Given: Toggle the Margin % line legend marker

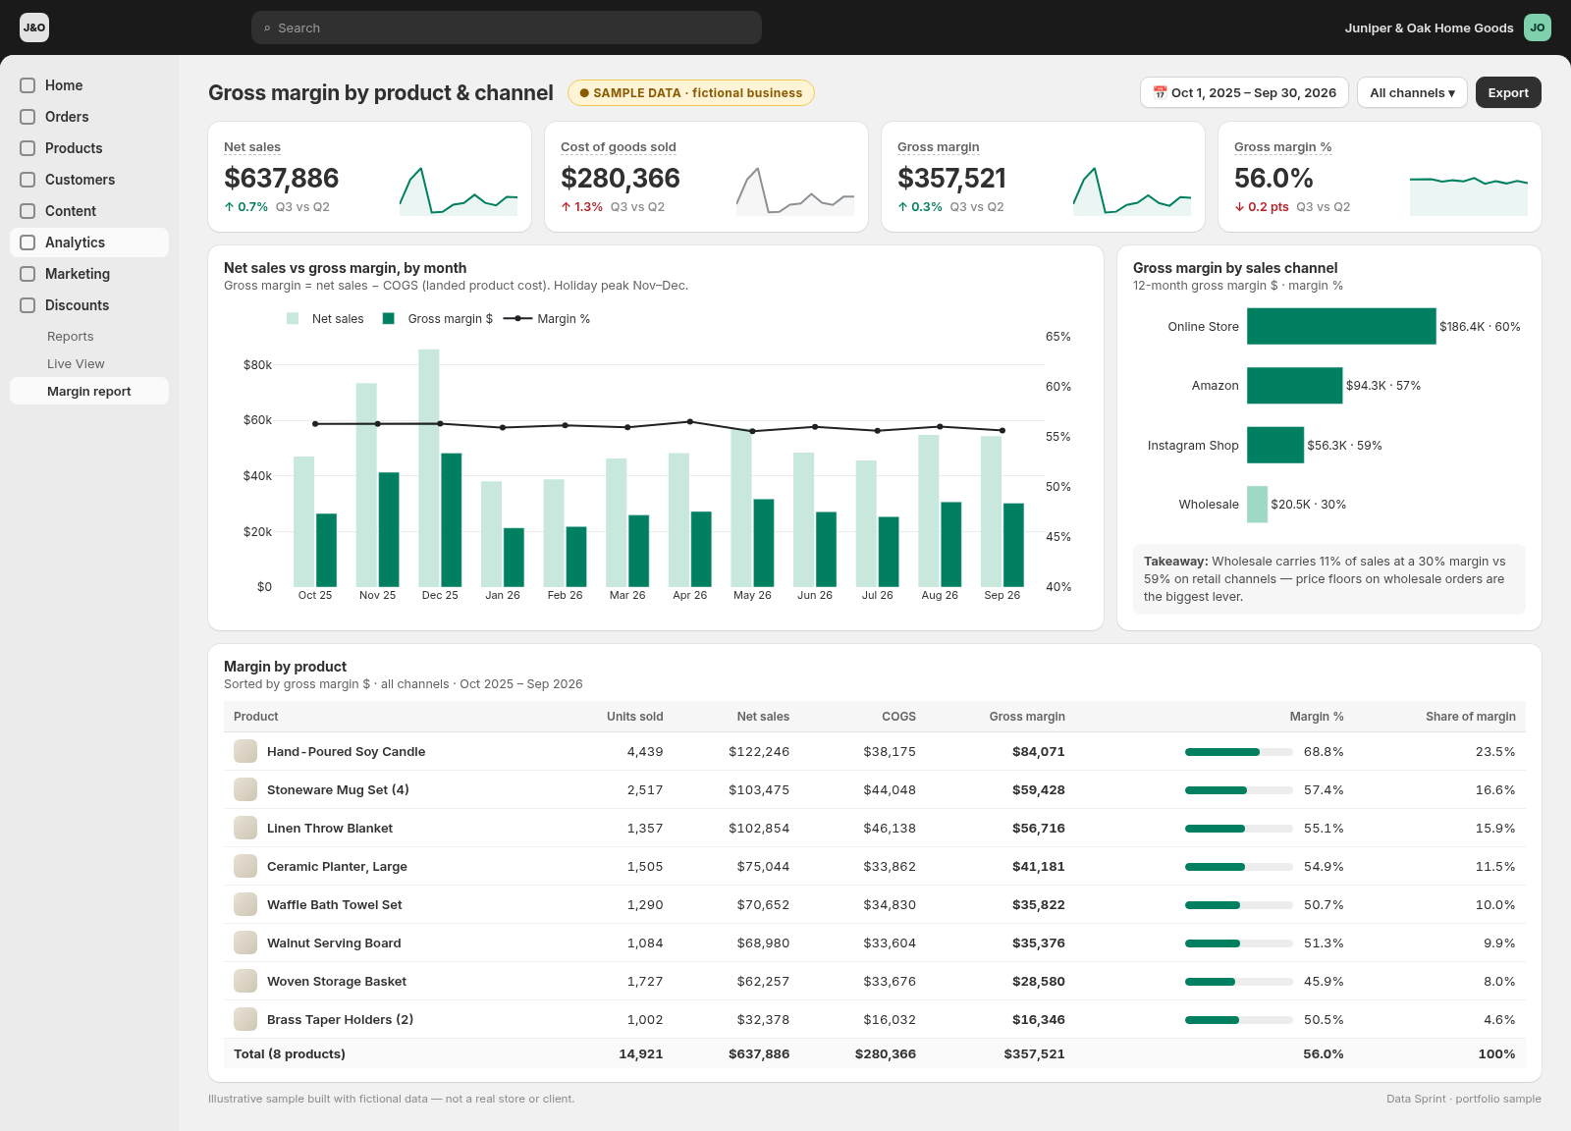Looking at the screenshot, I should [517, 318].
